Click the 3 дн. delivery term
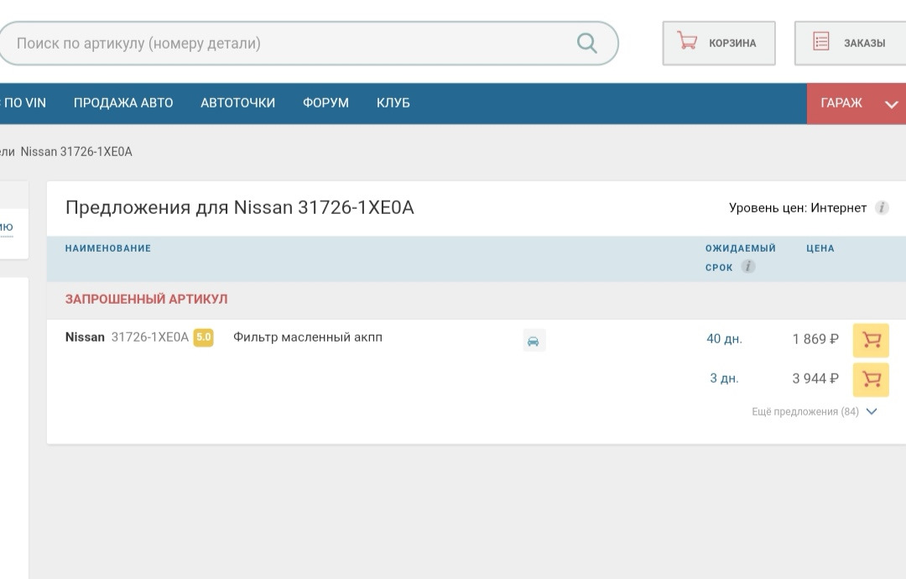 coord(724,378)
